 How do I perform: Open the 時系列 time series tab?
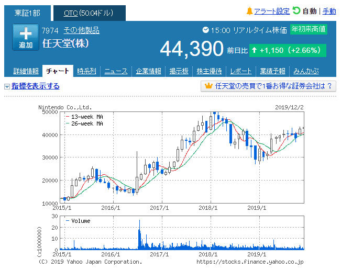coord(86,71)
